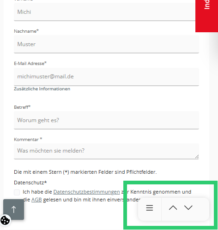Click the Kommentar textarea resize handle
The height and width of the screenshot is (230, 218).
tap(197, 157)
